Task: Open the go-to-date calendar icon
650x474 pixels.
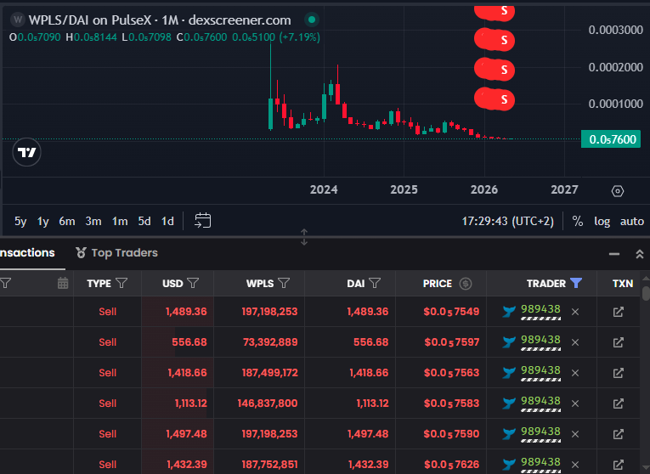Action: pyautogui.click(x=203, y=220)
